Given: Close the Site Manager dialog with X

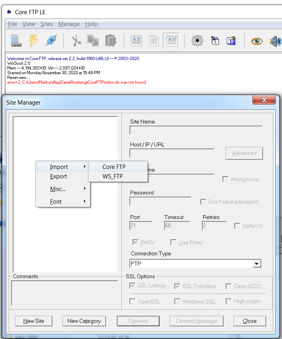Looking at the screenshot, I should point(264,100).
